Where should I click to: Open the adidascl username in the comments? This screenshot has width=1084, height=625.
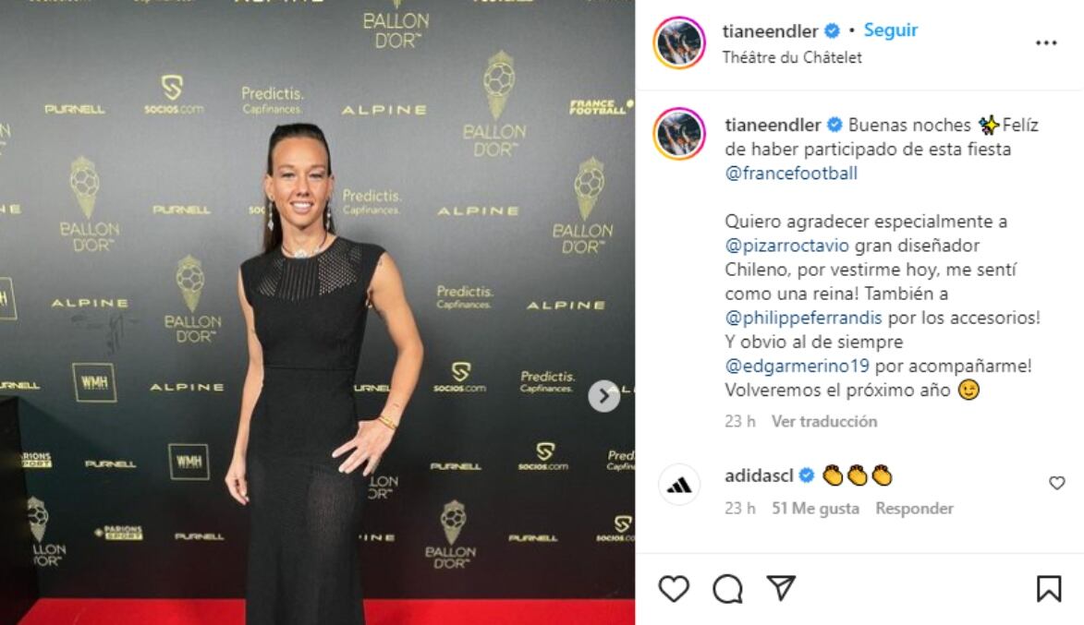(759, 475)
